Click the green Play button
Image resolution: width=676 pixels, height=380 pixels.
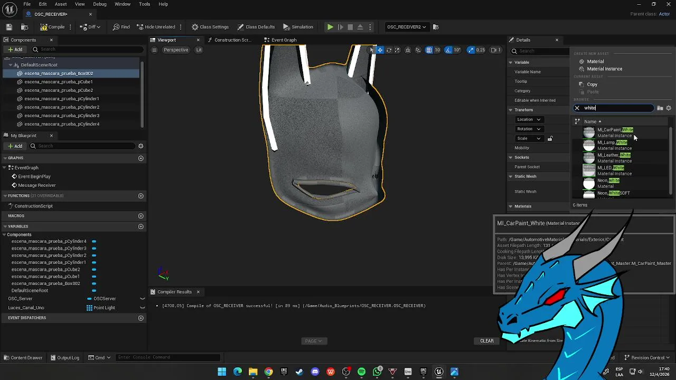click(x=330, y=27)
